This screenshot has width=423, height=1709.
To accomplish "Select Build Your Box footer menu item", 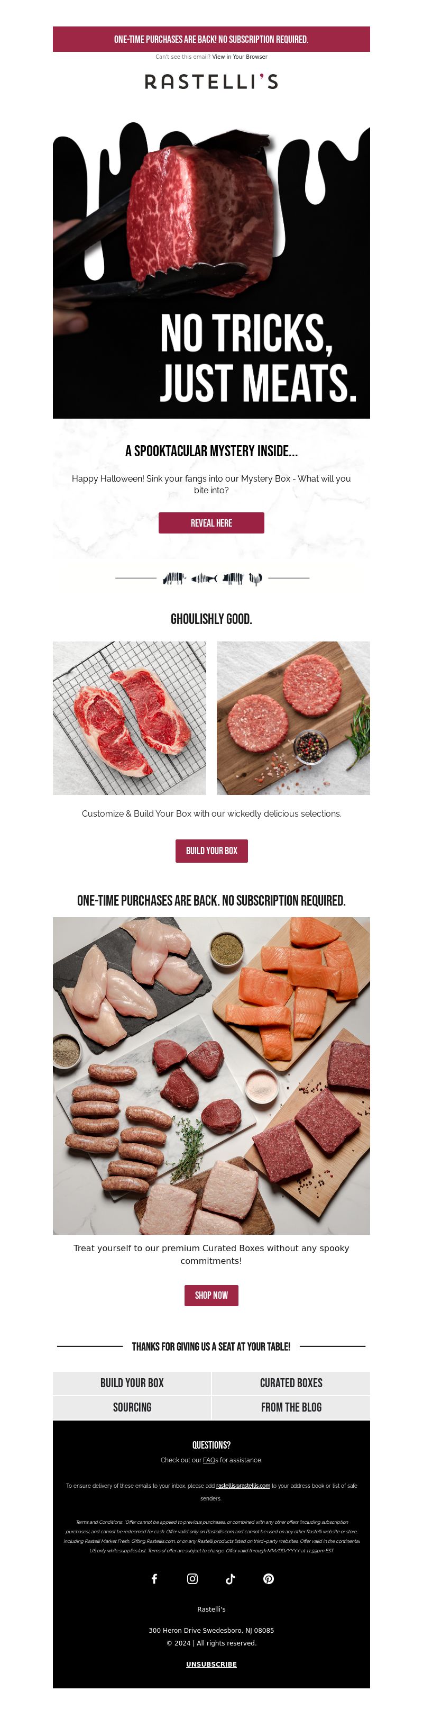I will (132, 1382).
